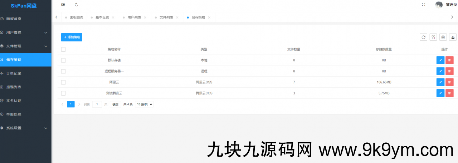
Task: Collapse the sidebar with the menu-fold icon
Action: [63, 5]
